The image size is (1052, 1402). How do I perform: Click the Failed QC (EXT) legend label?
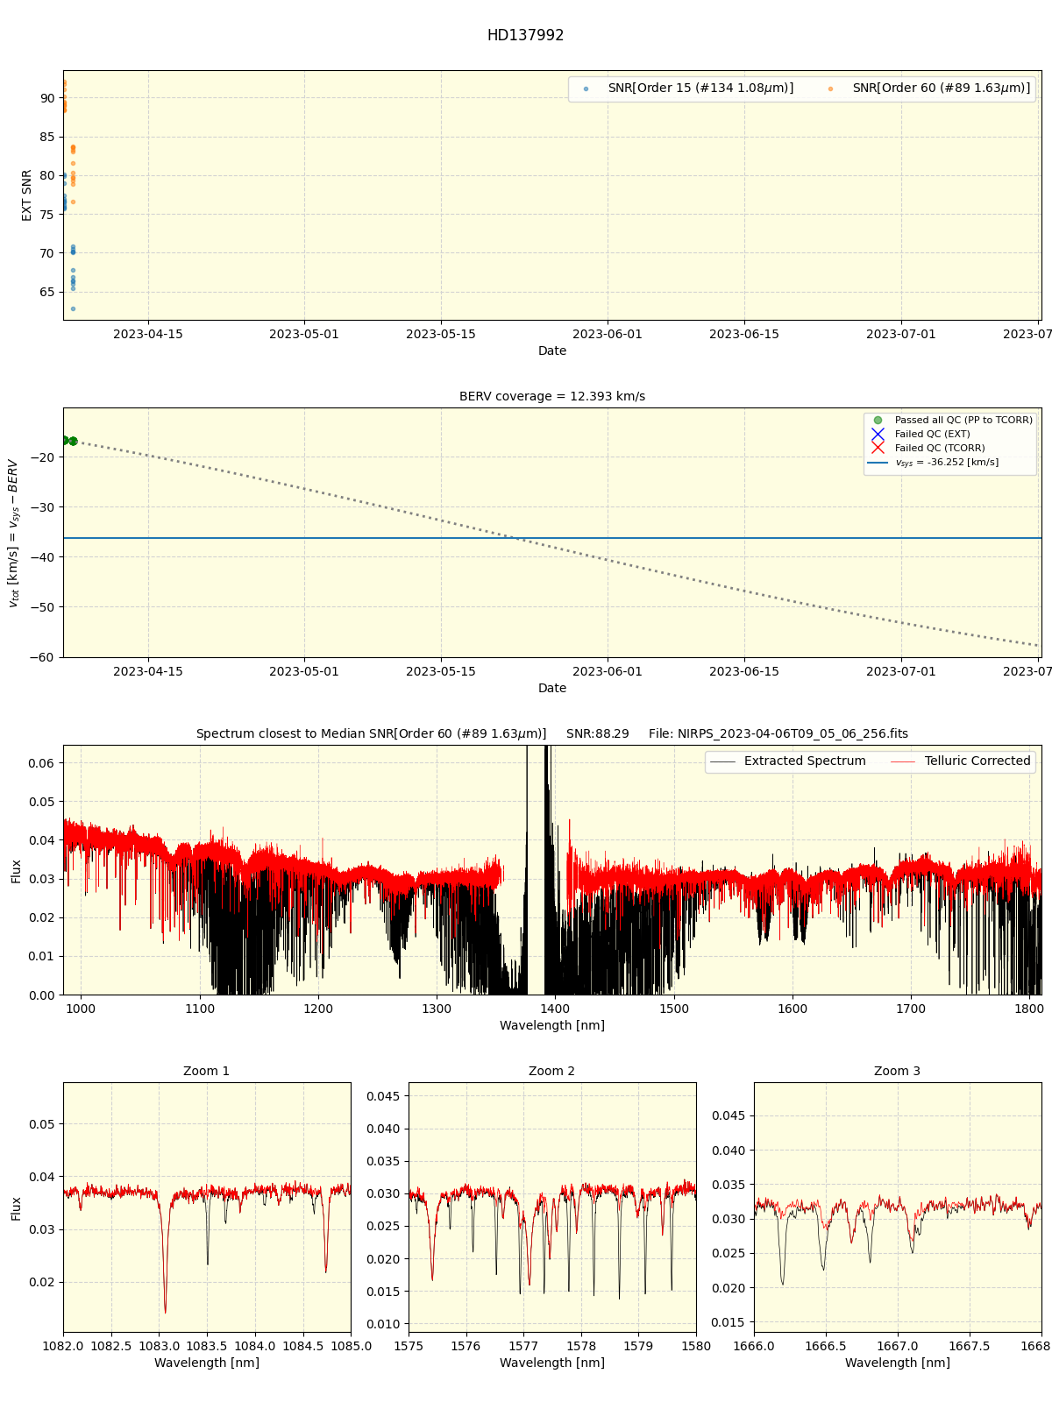[x=932, y=435]
